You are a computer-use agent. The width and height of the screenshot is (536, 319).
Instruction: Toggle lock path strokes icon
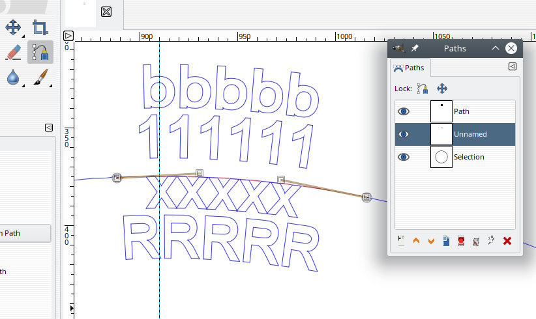(x=422, y=89)
